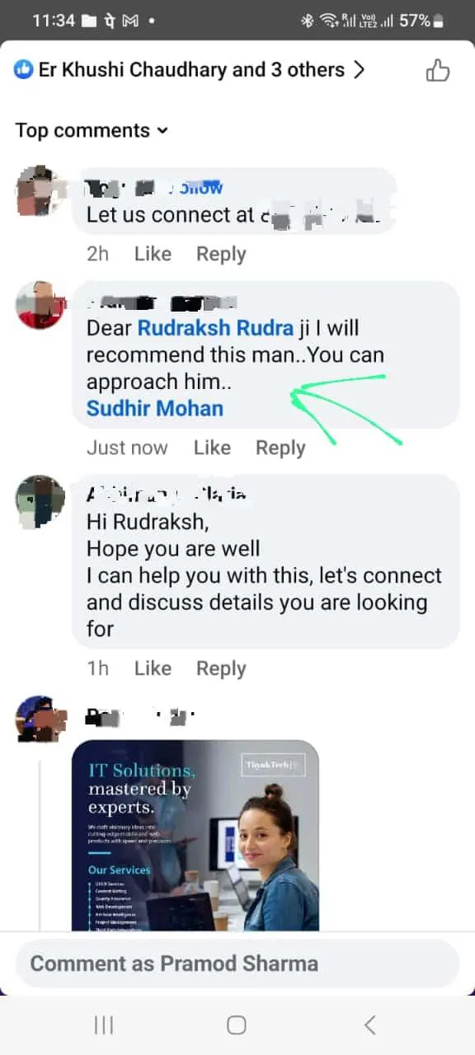This screenshot has width=475, height=1055.
Task: Open avatar of the 'Hi Rudraksh' commenter
Action: (x=40, y=499)
